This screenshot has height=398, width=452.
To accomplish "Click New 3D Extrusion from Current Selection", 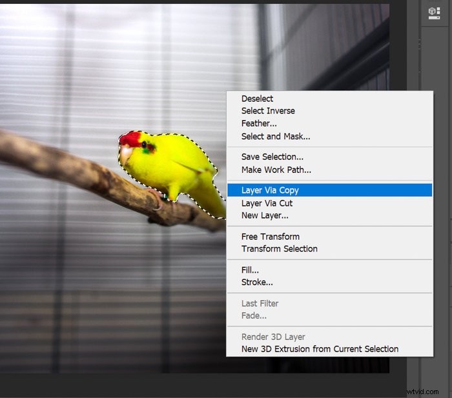I will pyautogui.click(x=329, y=349).
